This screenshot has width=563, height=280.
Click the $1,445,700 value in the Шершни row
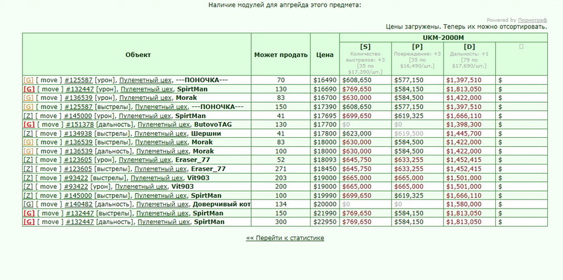click(x=464, y=134)
